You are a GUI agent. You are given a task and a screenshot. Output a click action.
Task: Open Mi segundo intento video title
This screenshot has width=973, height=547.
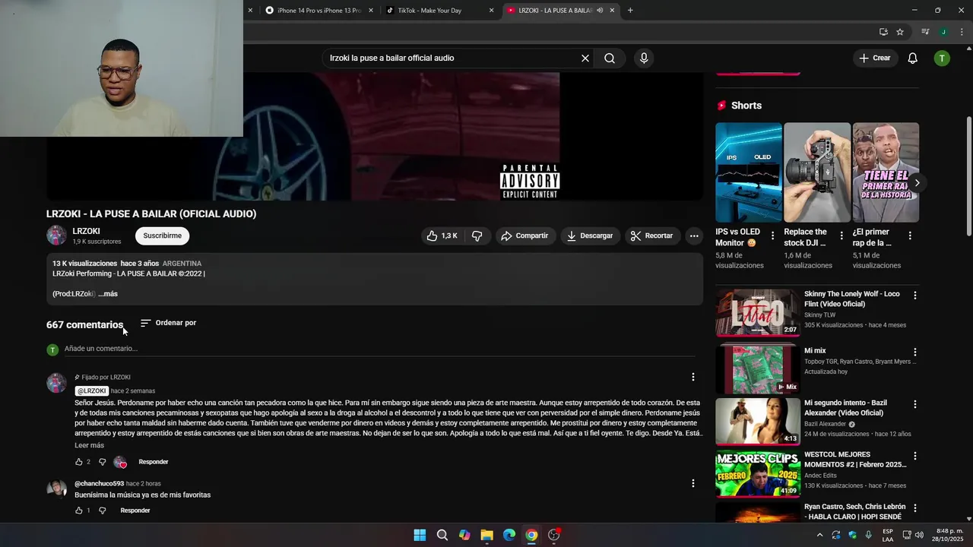coord(845,408)
